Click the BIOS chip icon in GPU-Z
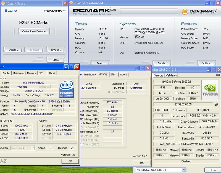The width and height of the screenshot is (221, 173). (x=216, y=105)
